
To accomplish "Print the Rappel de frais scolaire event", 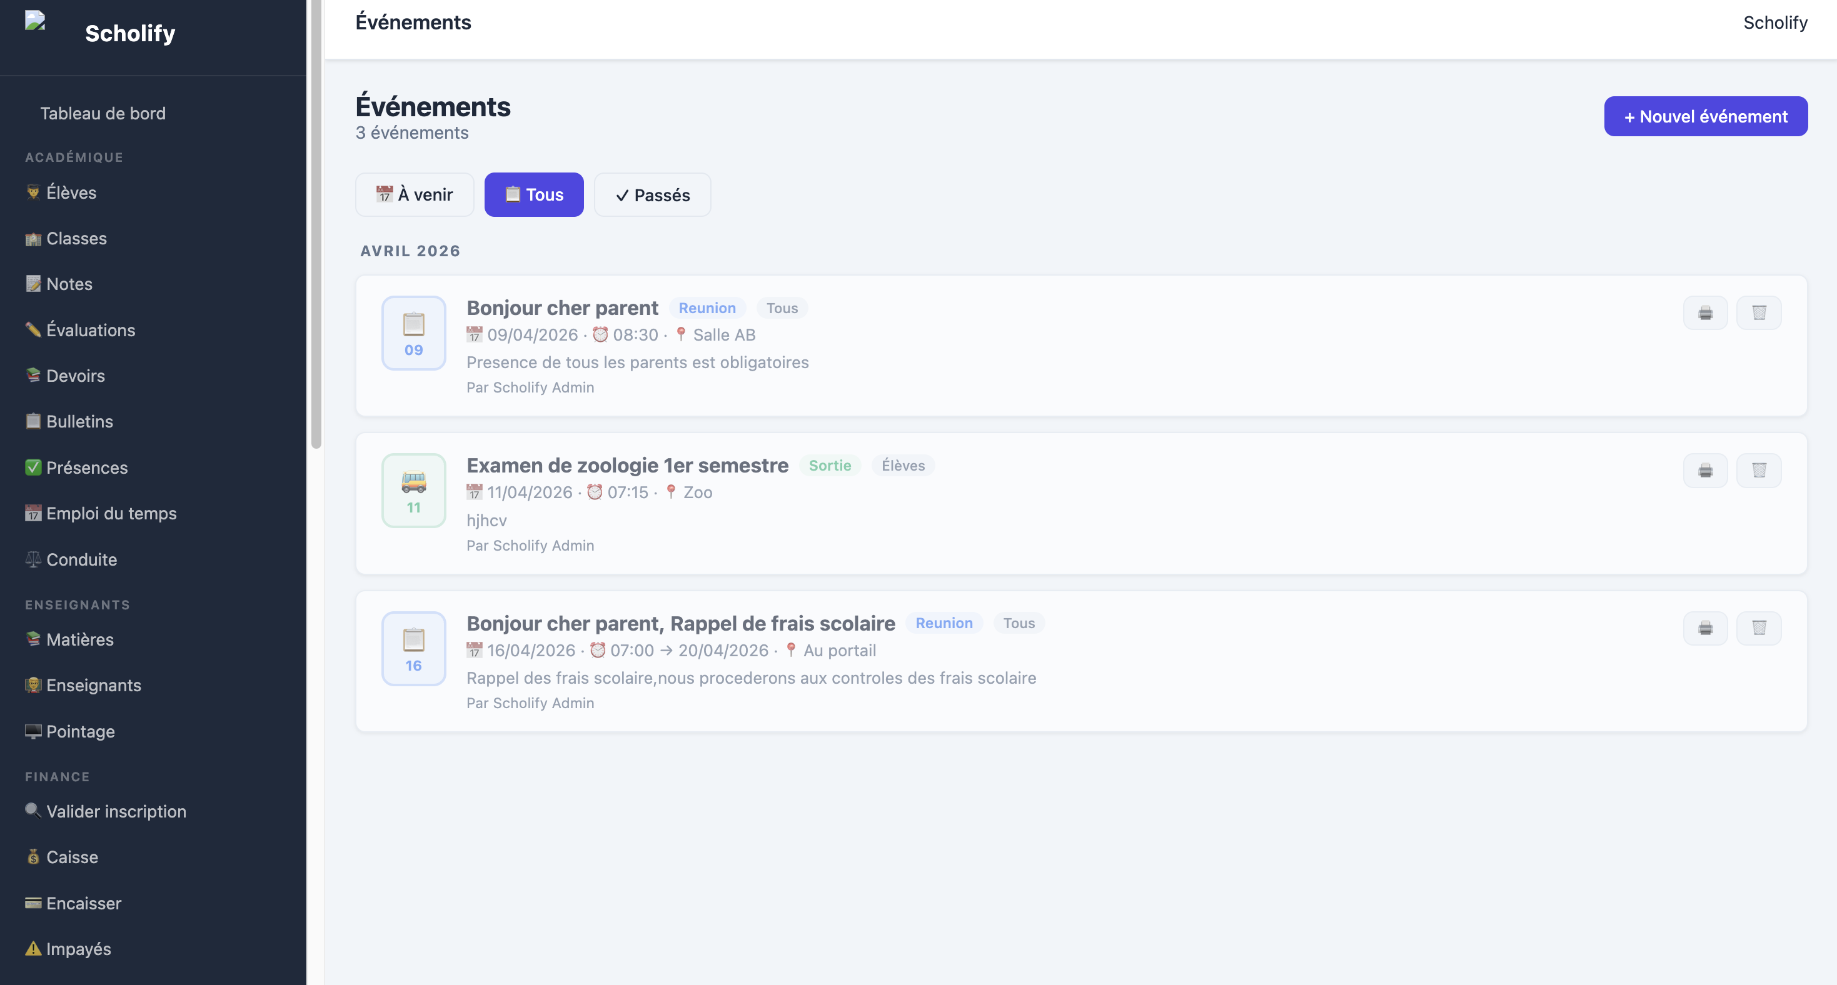I will pos(1705,628).
